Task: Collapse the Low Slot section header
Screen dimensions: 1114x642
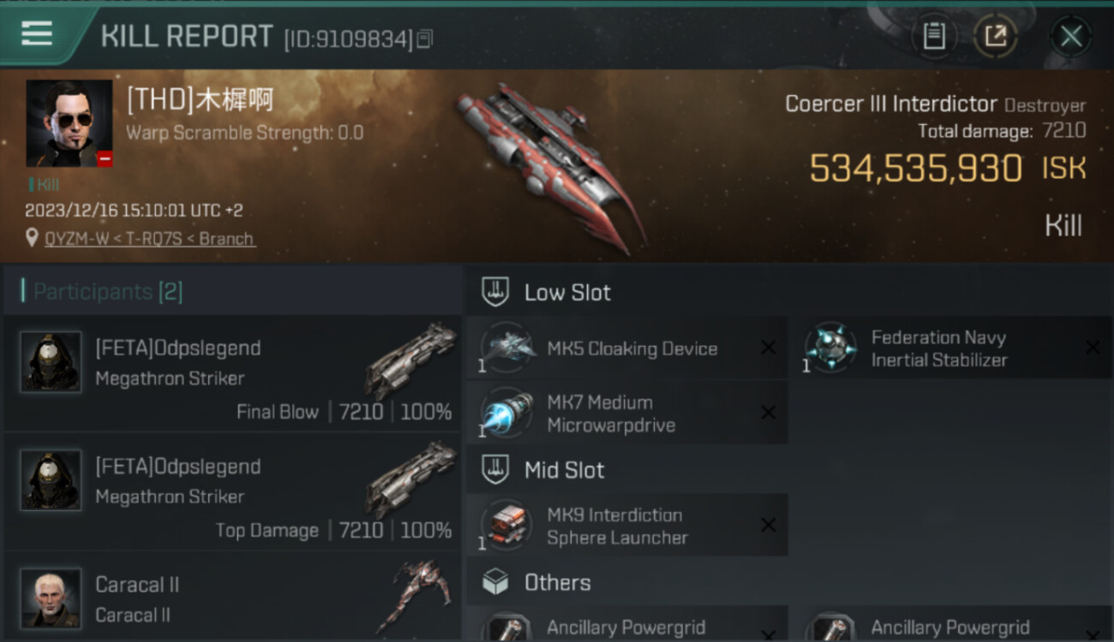Action: tap(789, 292)
